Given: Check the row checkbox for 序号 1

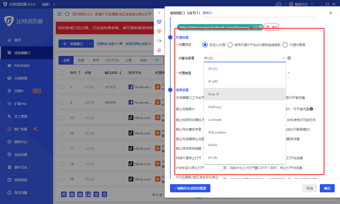Looking at the screenshot, I should [x=62, y=87].
